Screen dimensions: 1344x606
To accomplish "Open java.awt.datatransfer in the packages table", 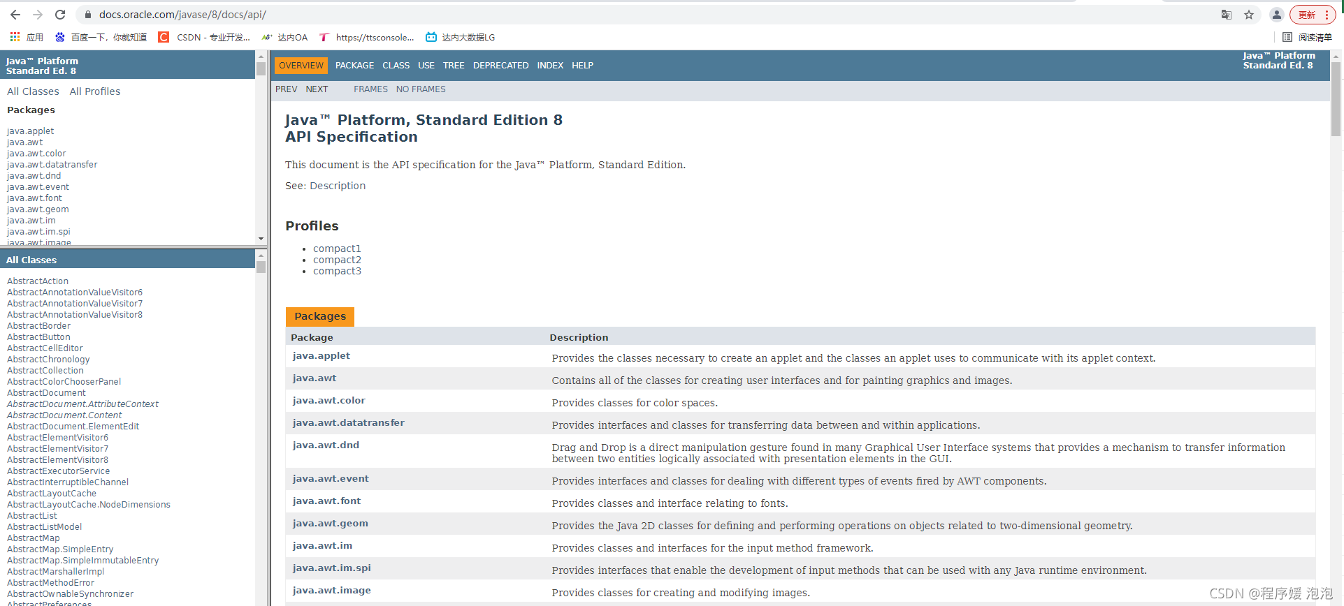I will [348, 422].
